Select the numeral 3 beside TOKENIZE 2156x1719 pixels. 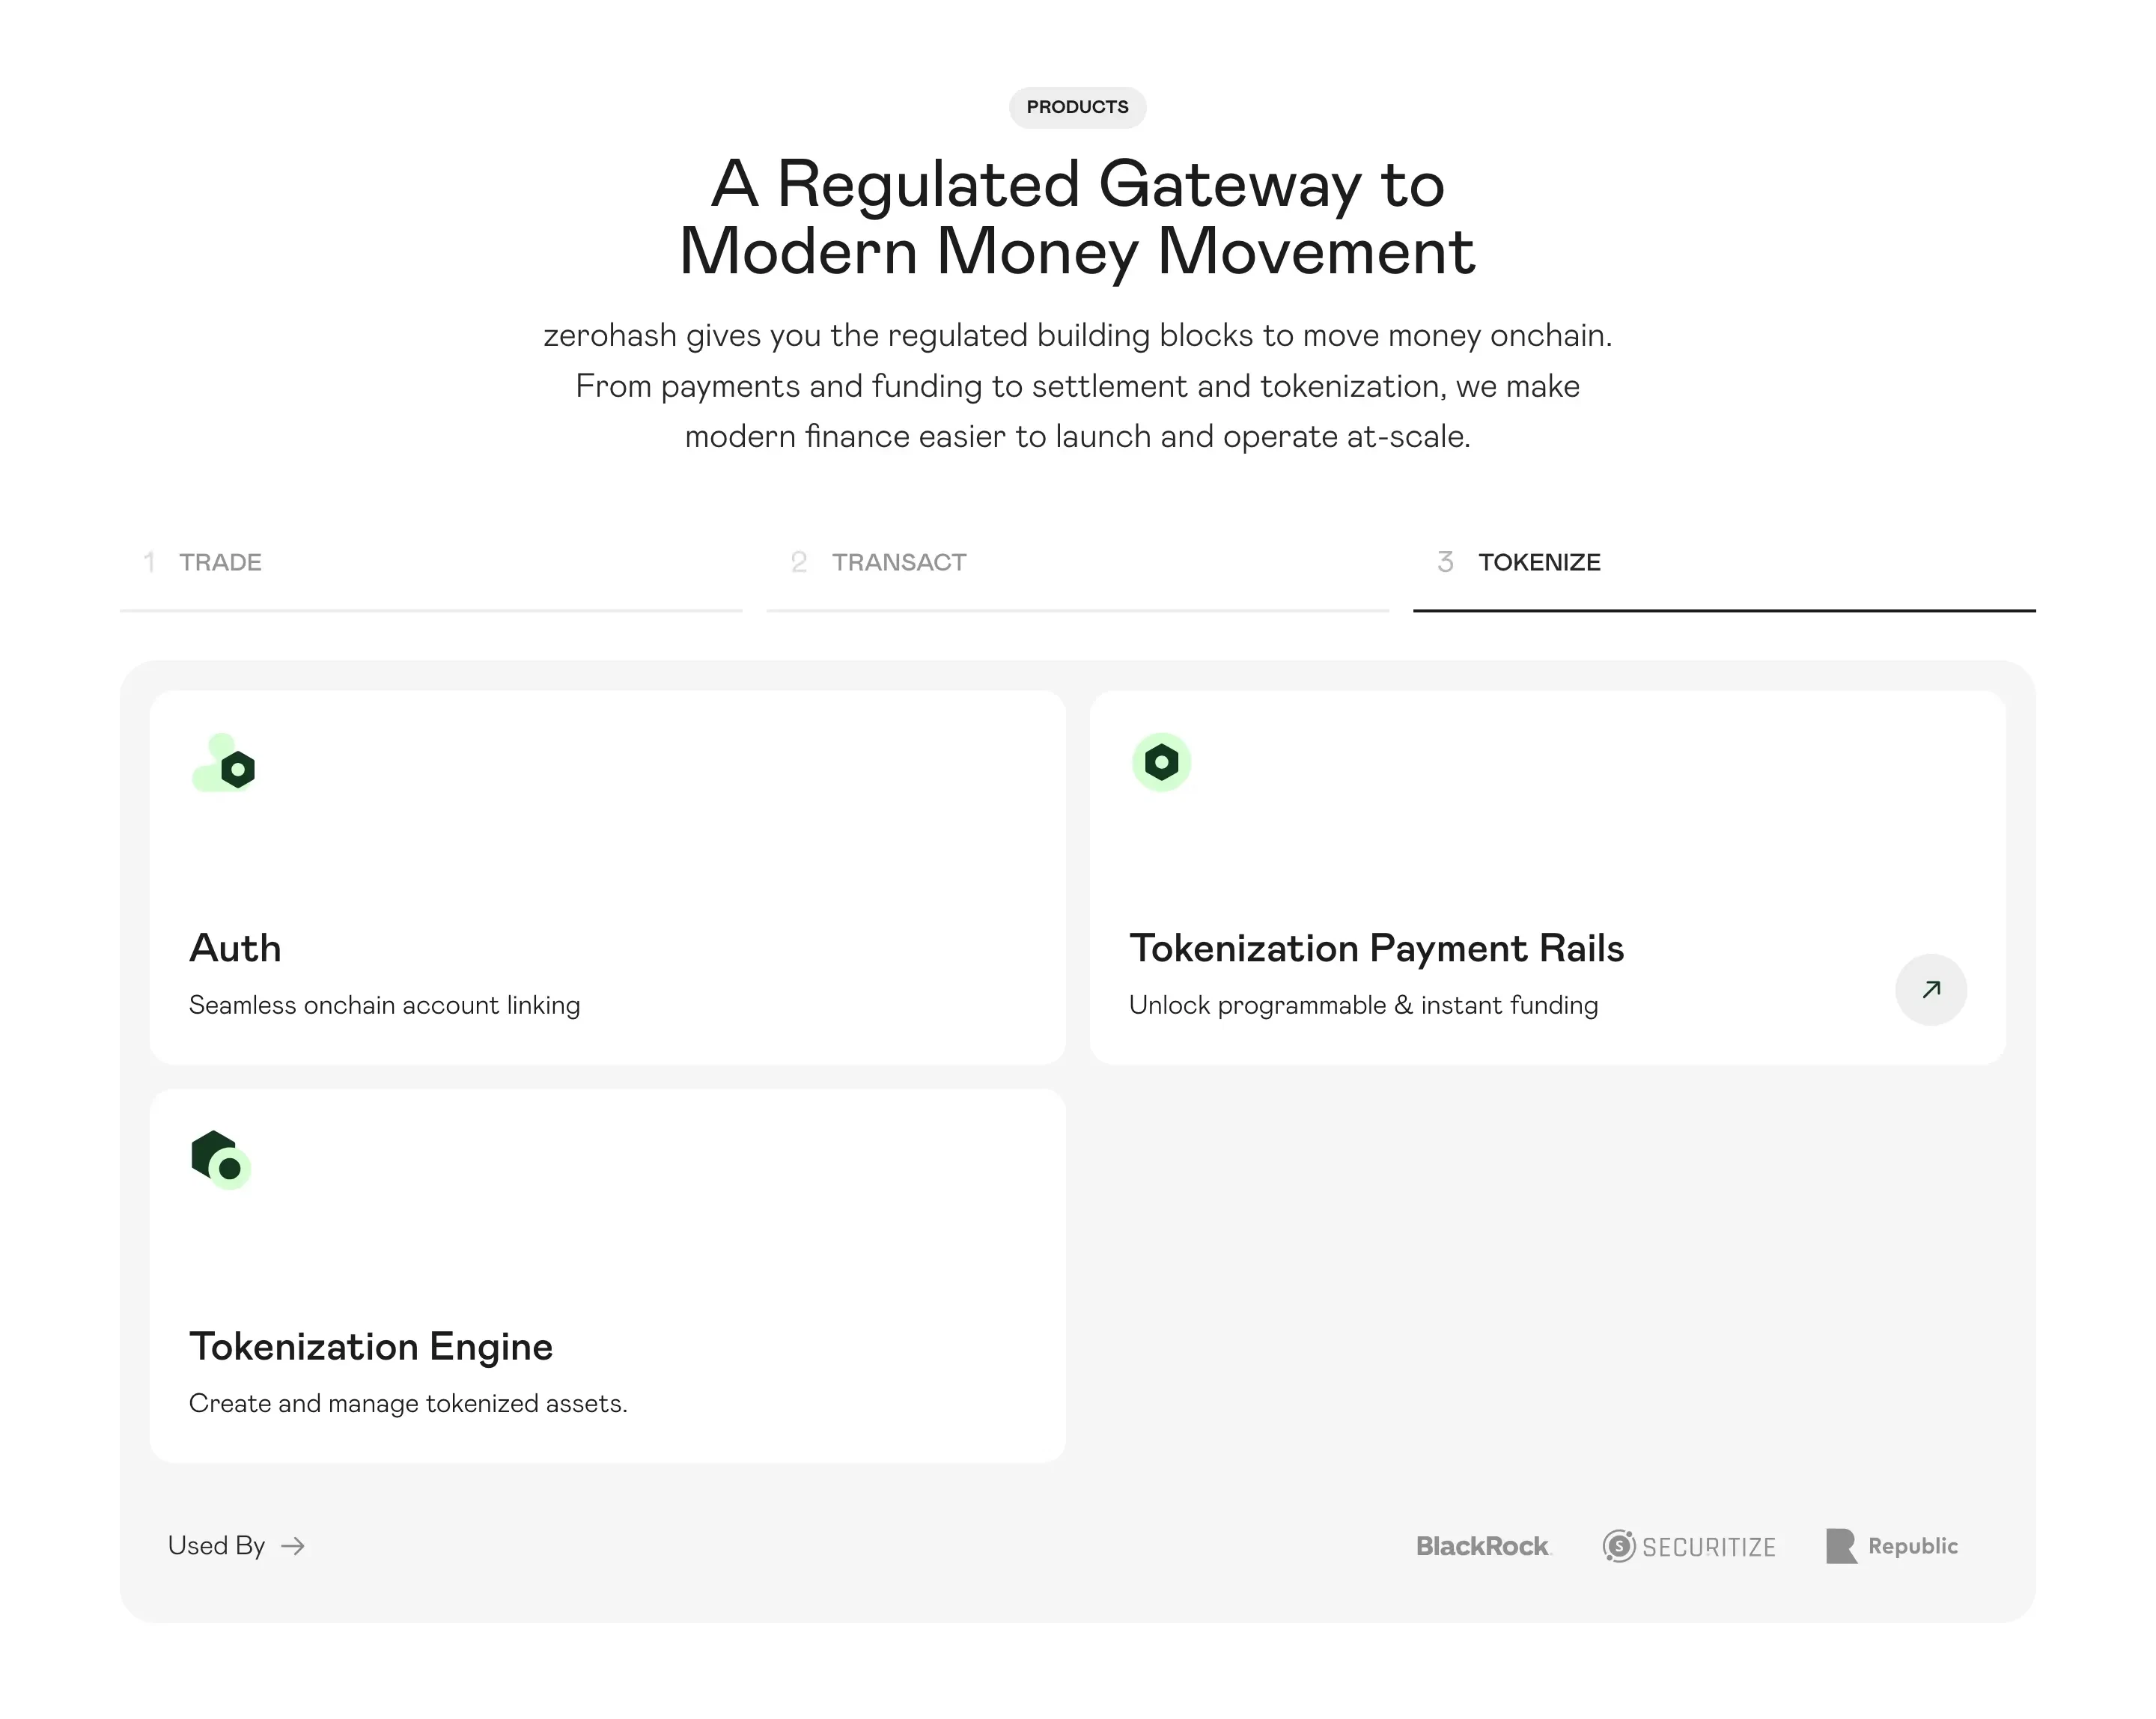coord(1444,562)
